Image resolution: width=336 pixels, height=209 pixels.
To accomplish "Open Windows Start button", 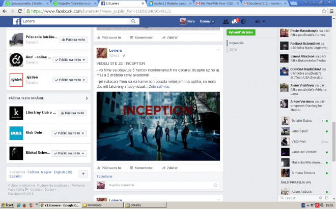I will [x=7, y=205].
